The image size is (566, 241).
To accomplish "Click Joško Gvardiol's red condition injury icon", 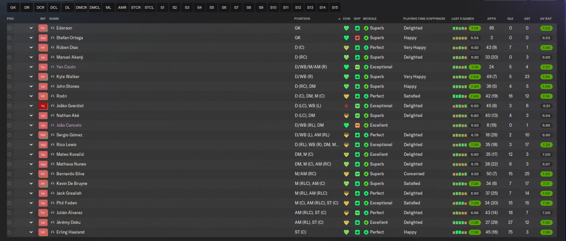I will [x=346, y=105].
